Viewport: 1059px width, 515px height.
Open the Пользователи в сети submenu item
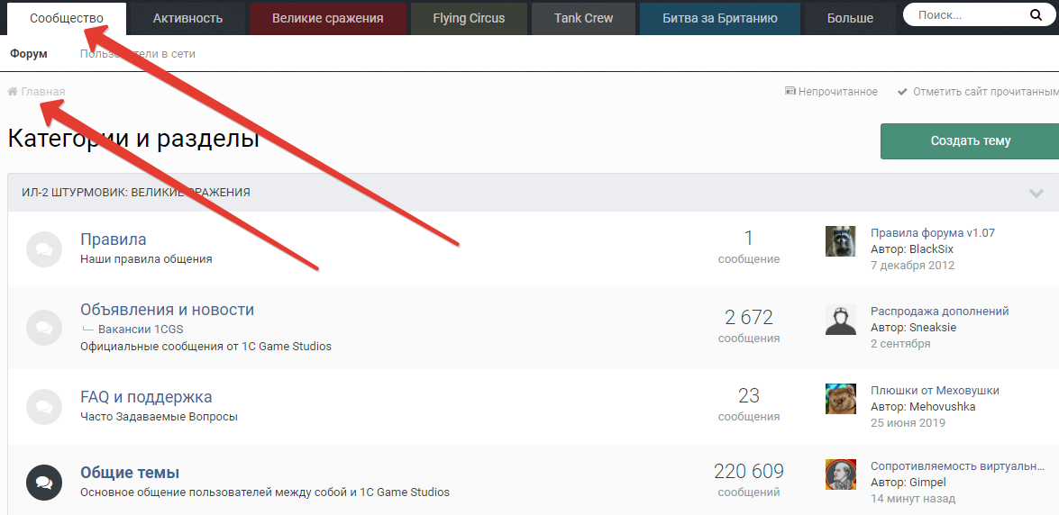[x=137, y=54]
